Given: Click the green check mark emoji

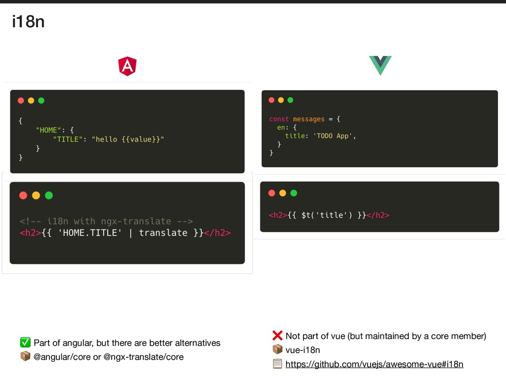Looking at the screenshot, I should coord(25,342).
